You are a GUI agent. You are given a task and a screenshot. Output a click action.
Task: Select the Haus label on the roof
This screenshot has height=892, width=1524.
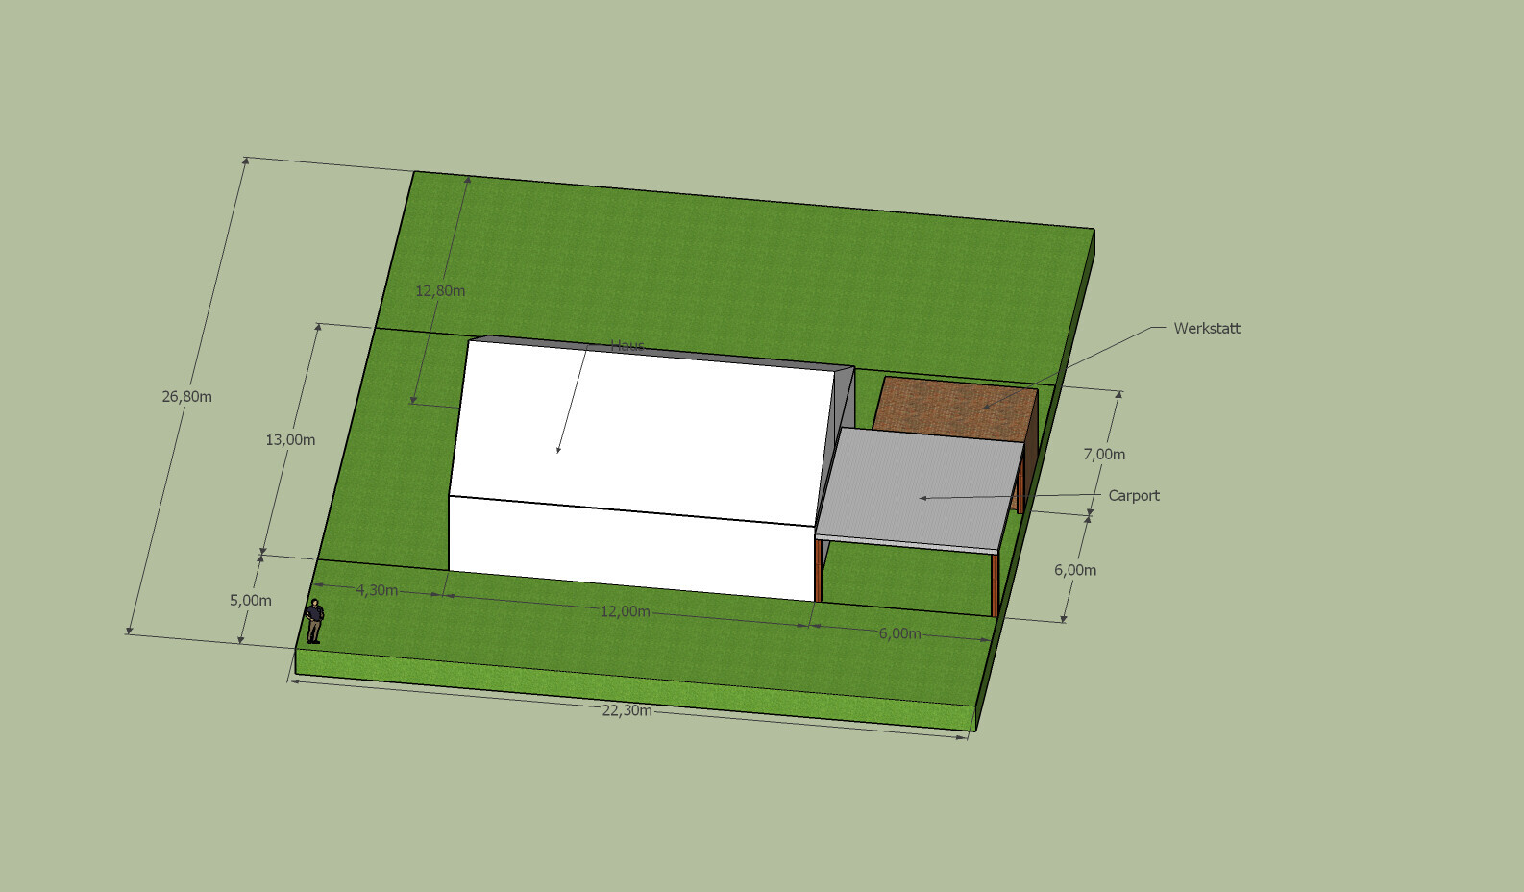pos(627,346)
